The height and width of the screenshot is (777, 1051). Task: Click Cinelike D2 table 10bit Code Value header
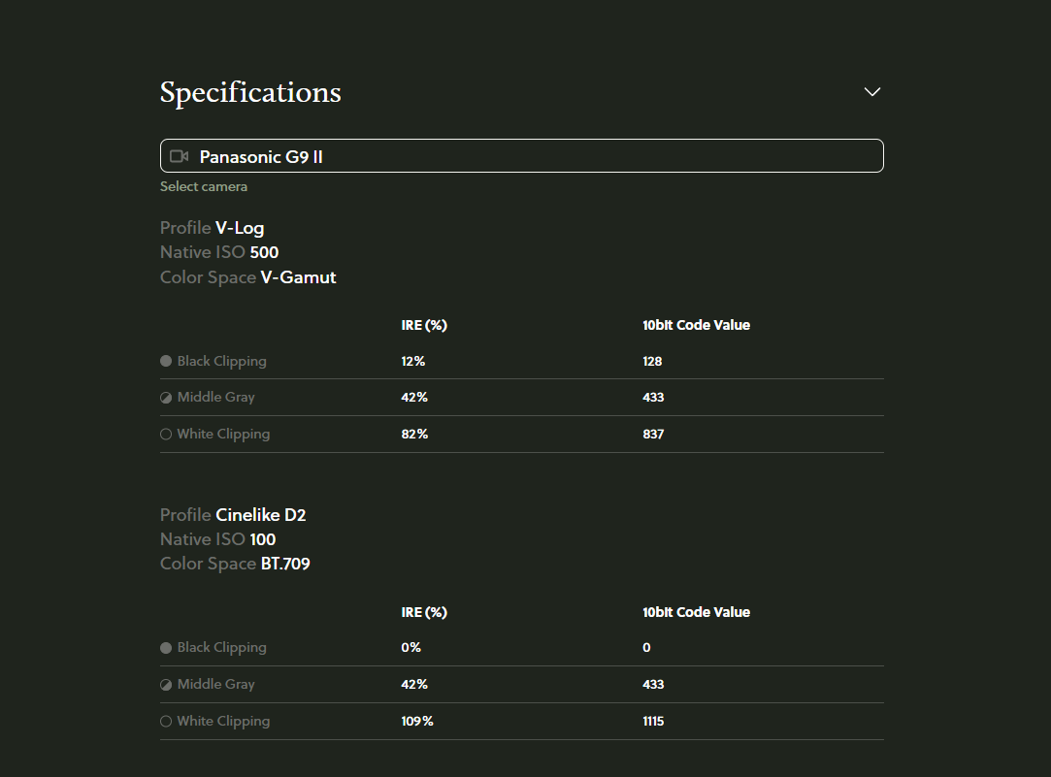696,612
